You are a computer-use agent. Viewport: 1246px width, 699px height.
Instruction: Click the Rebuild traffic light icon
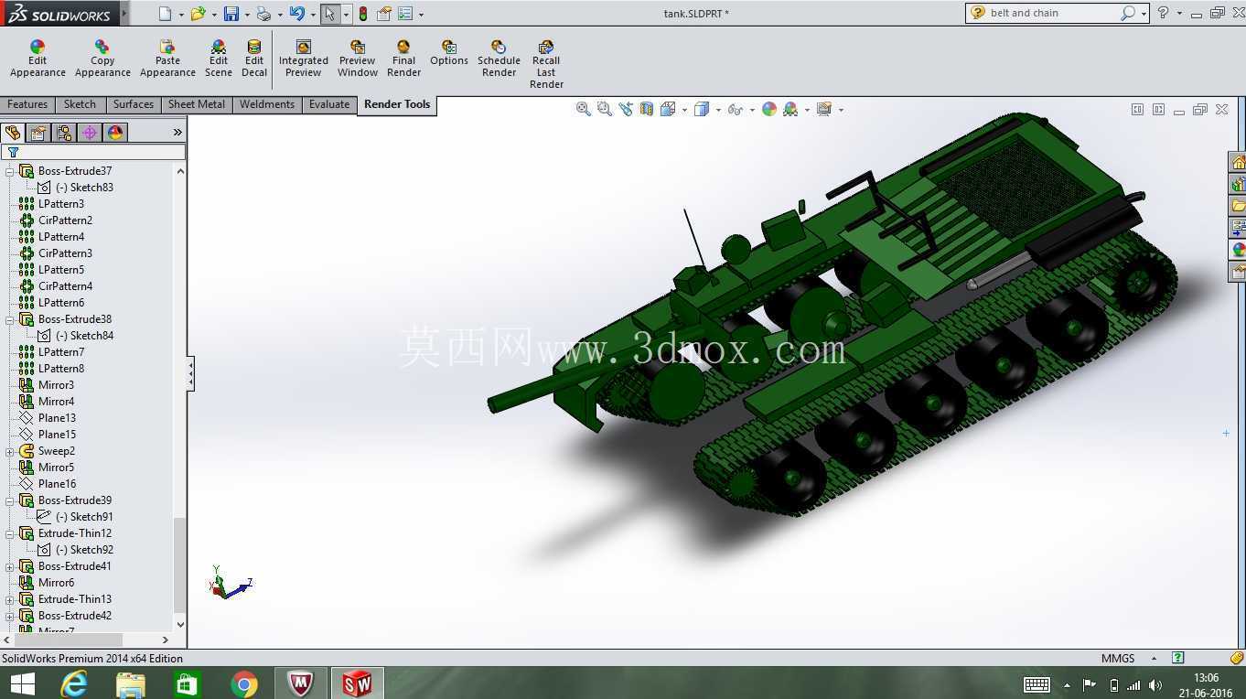363,14
